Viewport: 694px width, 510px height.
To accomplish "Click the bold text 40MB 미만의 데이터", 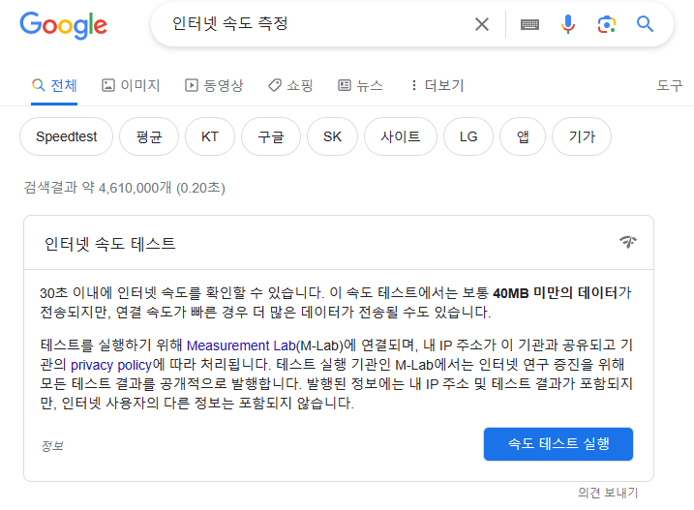I will click(555, 292).
